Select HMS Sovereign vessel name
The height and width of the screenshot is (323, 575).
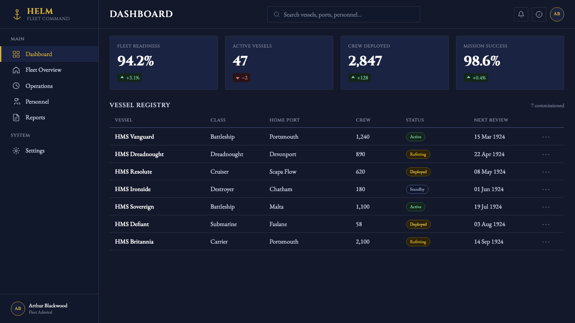point(134,207)
